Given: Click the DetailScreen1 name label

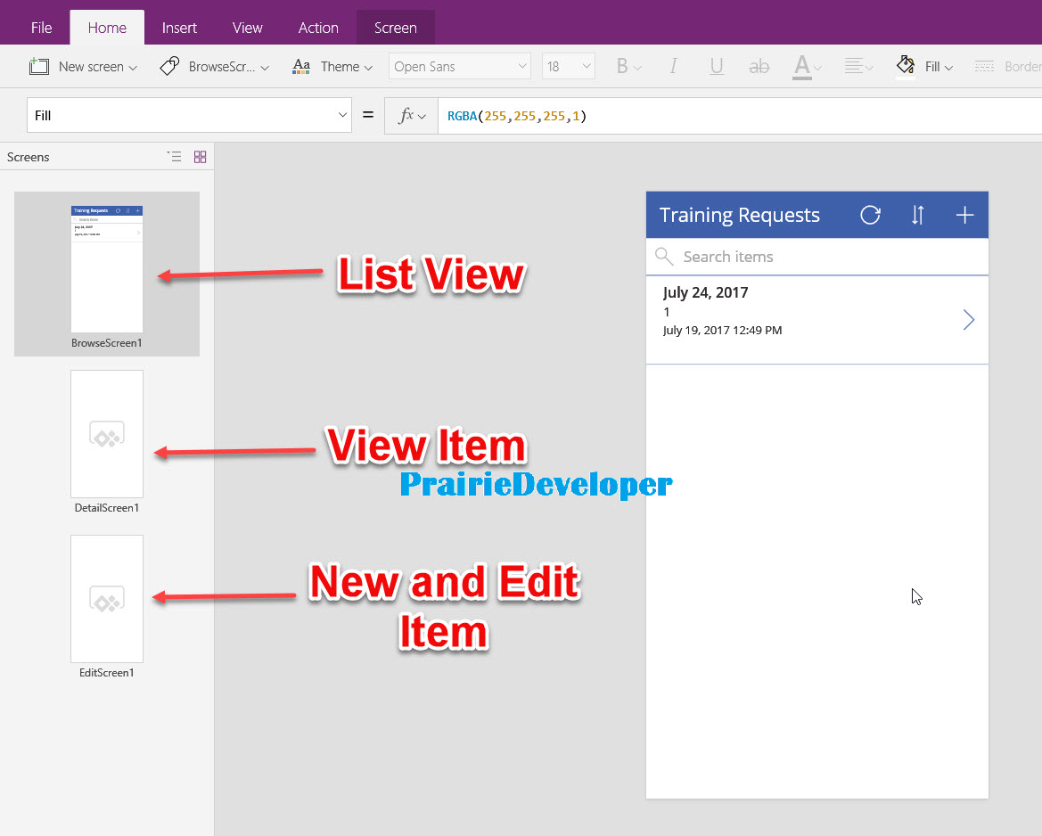Looking at the screenshot, I should pos(107,508).
